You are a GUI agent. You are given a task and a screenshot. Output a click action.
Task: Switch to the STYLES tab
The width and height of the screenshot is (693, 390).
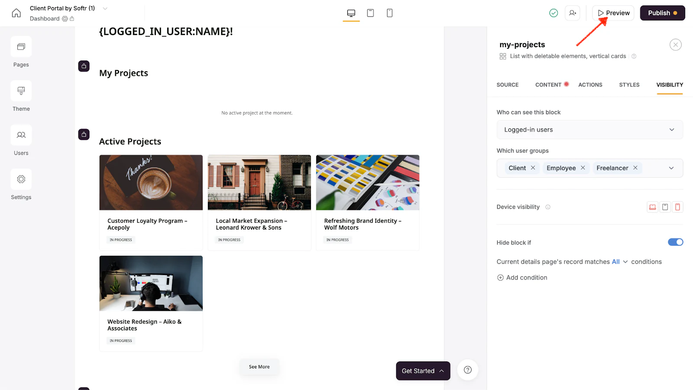629,85
